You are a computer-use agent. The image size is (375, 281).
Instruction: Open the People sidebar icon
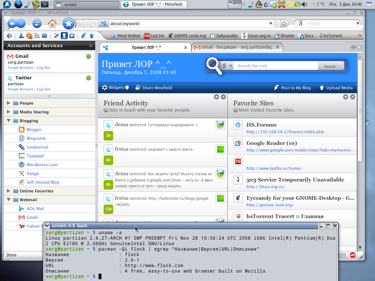pos(21,36)
